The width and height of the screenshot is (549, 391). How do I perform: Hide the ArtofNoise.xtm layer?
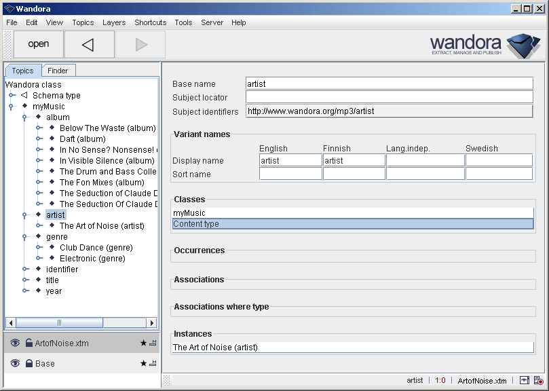pos(15,343)
